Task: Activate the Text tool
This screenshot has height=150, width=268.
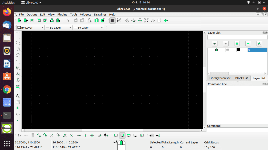Action: pos(18,96)
